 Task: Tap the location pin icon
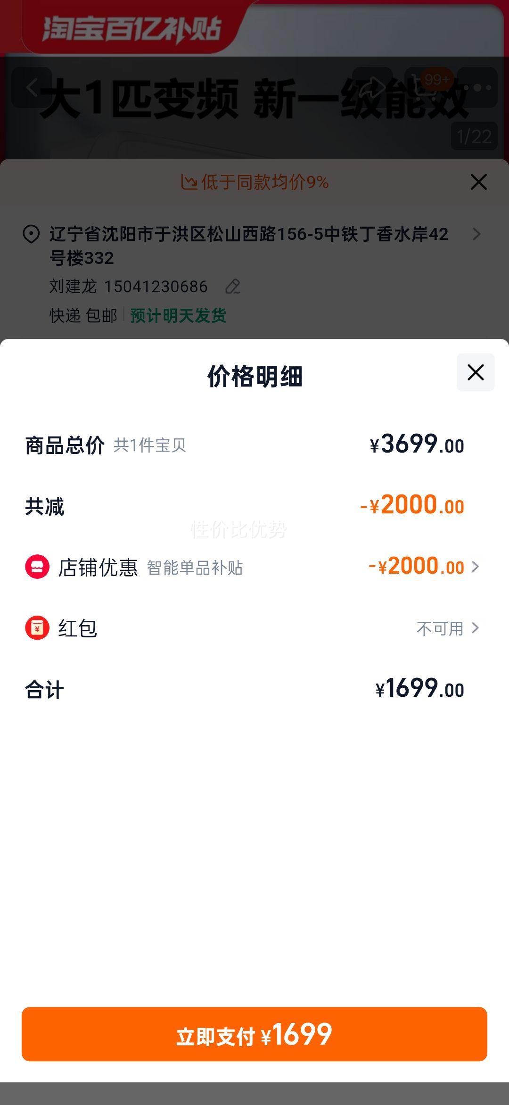[31, 234]
